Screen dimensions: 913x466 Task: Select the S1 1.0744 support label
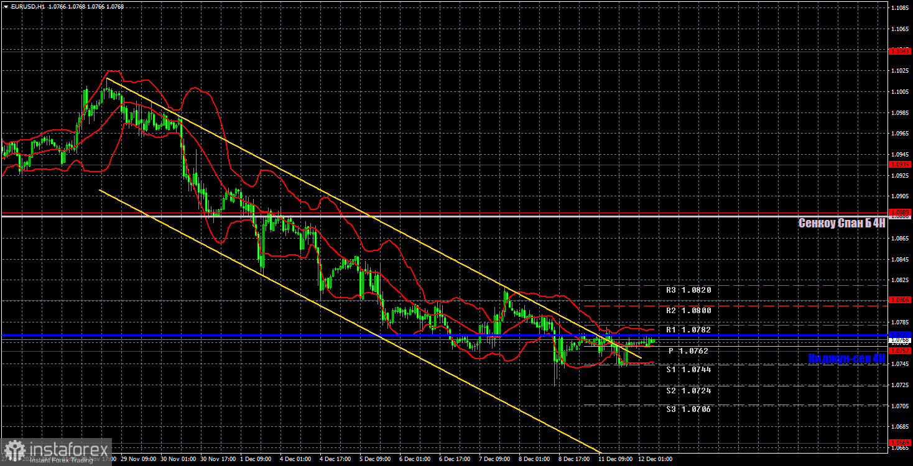coord(688,370)
